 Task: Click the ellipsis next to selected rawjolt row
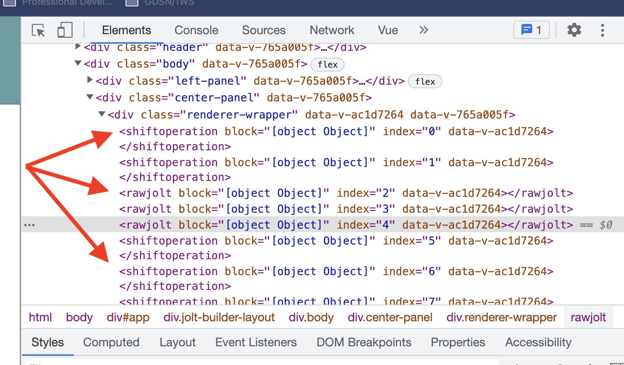tap(29, 225)
